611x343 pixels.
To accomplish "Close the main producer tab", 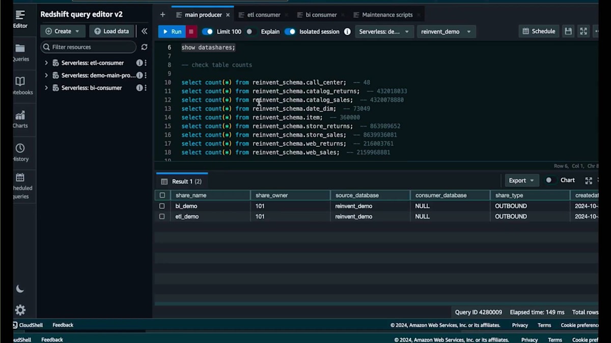I will pyautogui.click(x=228, y=15).
